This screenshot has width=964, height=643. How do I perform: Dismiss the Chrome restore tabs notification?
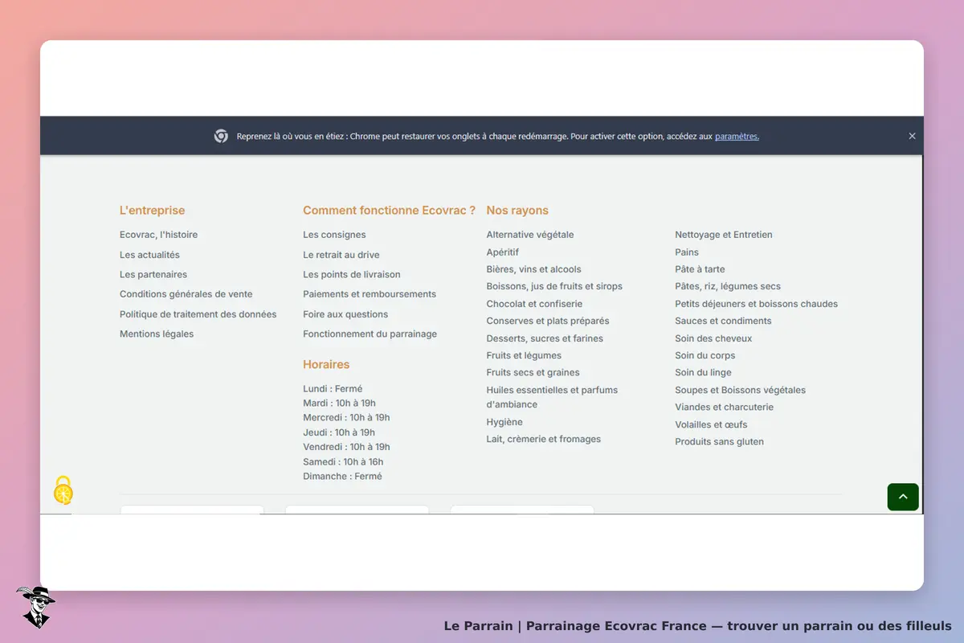pyautogui.click(x=912, y=136)
